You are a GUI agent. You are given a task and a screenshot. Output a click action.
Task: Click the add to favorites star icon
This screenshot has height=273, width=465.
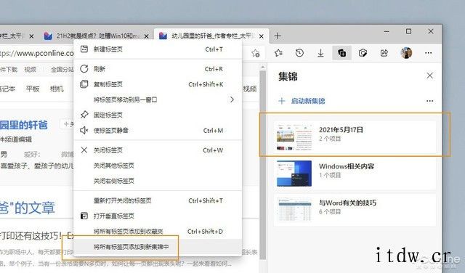pyautogui.click(x=255, y=53)
